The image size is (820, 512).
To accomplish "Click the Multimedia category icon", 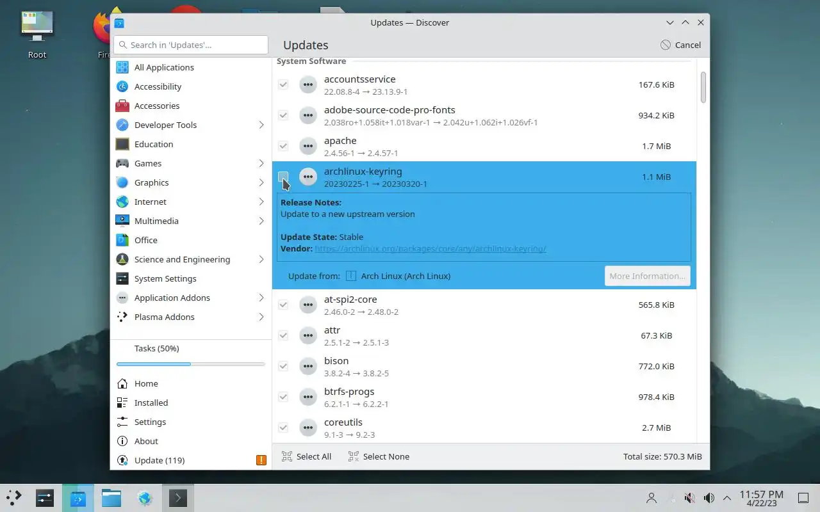I will pos(122,221).
